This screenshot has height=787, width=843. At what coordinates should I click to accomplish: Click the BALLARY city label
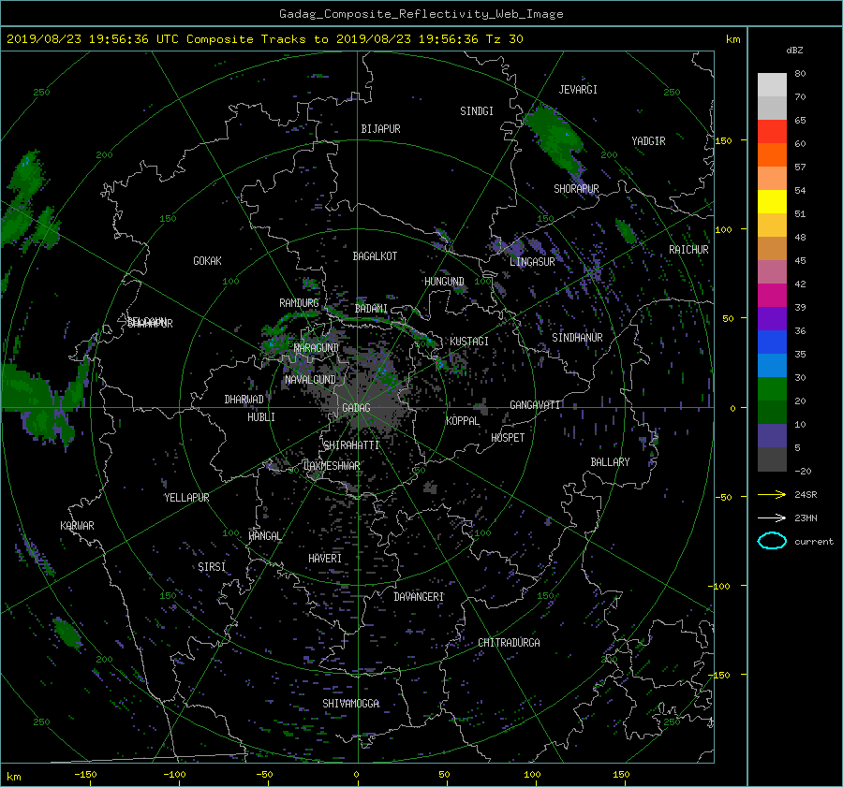(610, 462)
